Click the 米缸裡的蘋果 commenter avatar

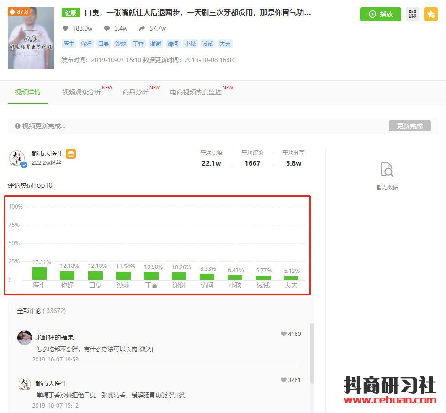pos(25,338)
